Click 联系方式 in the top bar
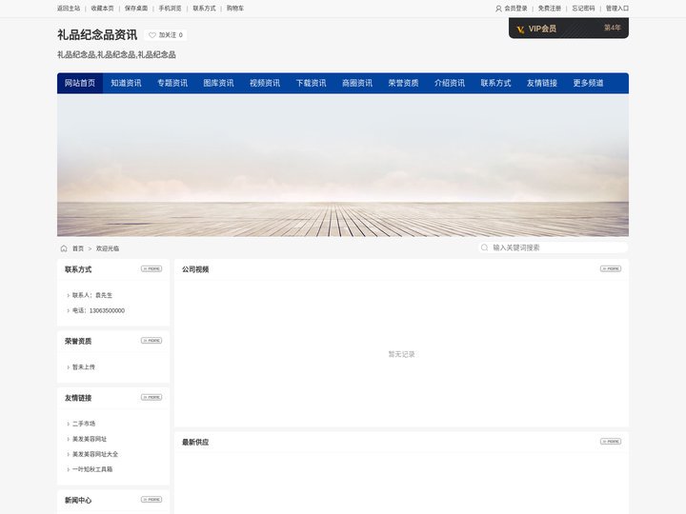 point(204,9)
